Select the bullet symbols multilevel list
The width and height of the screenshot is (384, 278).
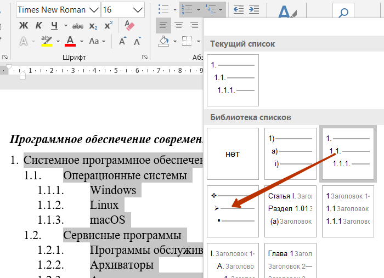233,211
